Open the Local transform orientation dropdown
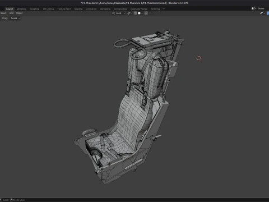 point(118,13)
